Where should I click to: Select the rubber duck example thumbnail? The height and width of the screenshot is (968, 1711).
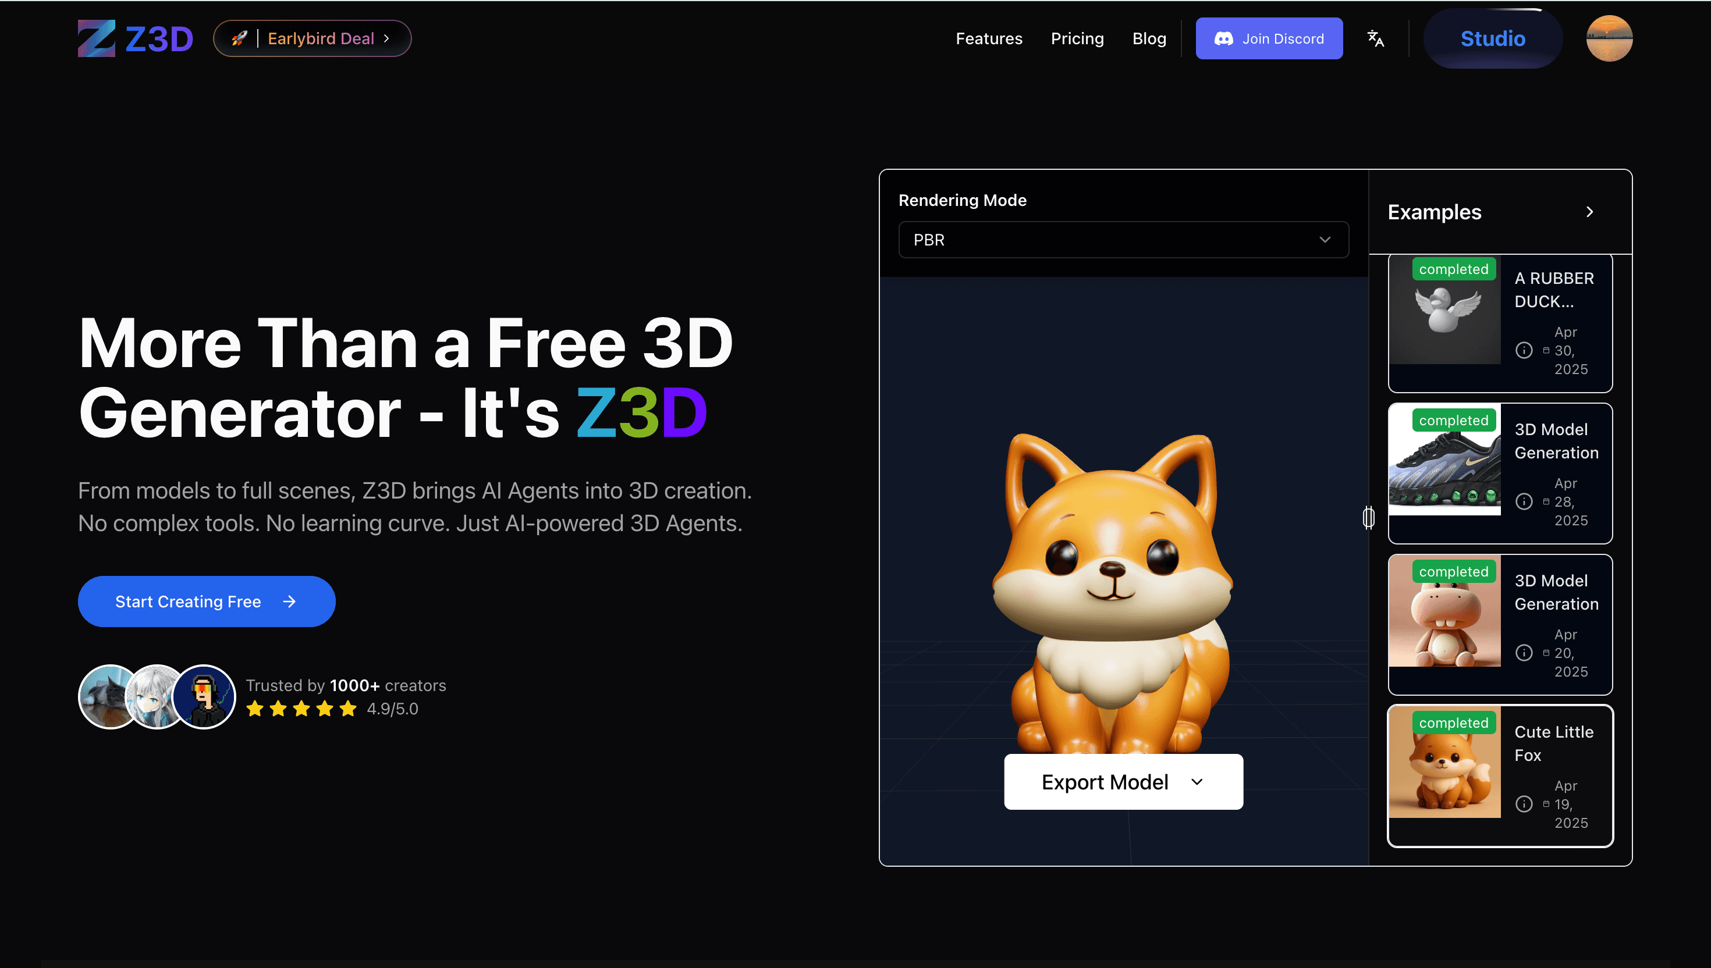1444,310
